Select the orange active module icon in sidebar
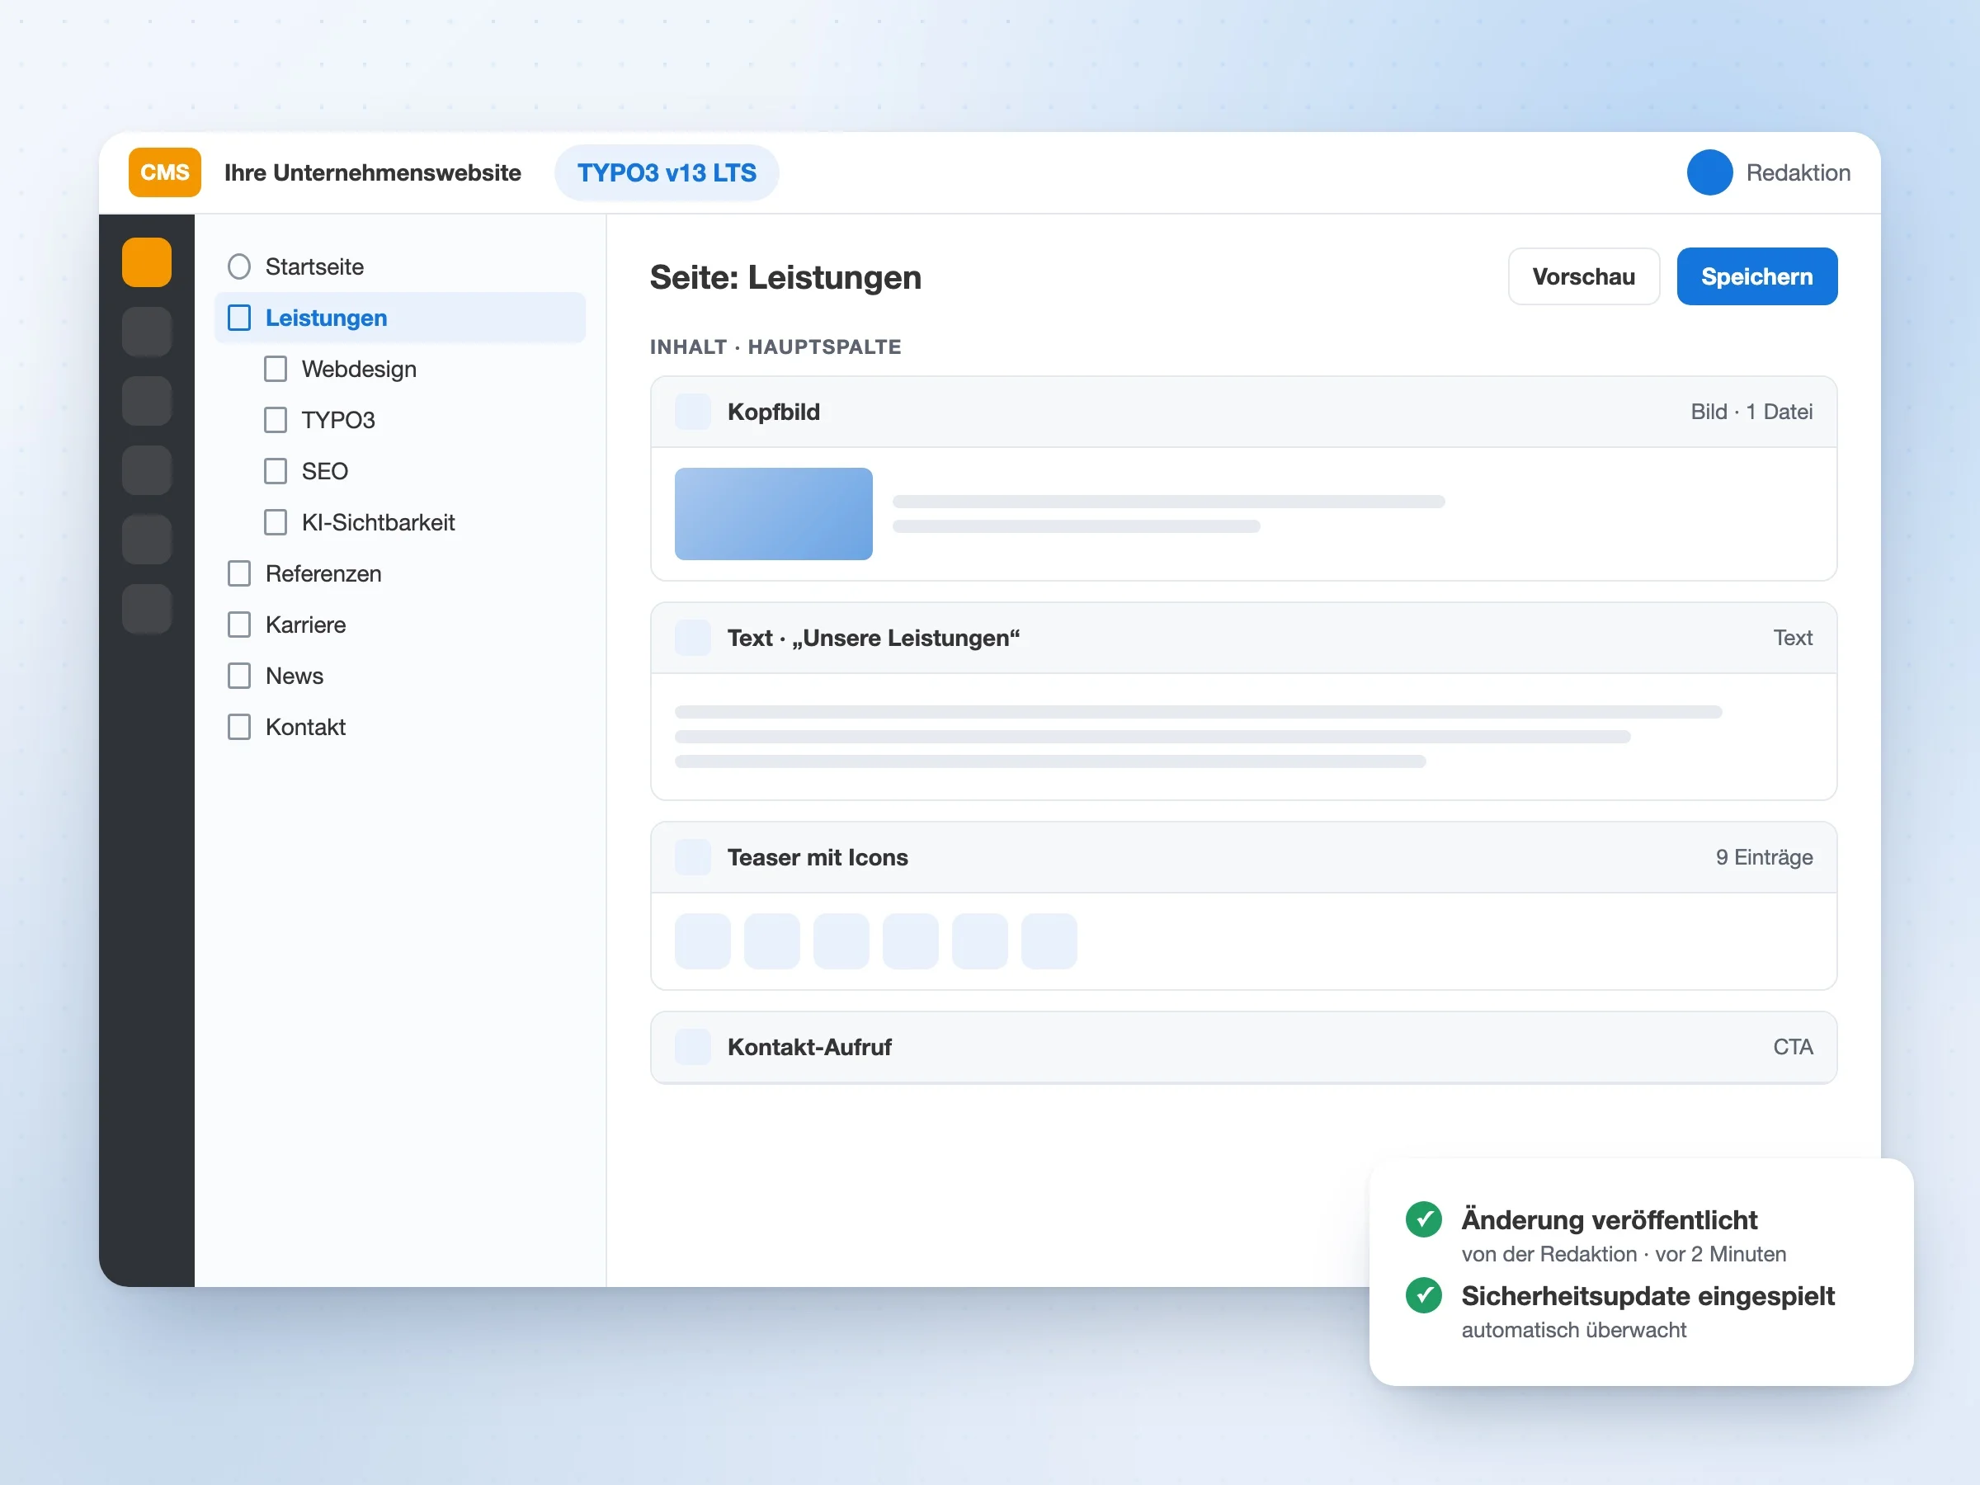The image size is (1980, 1485). (147, 262)
